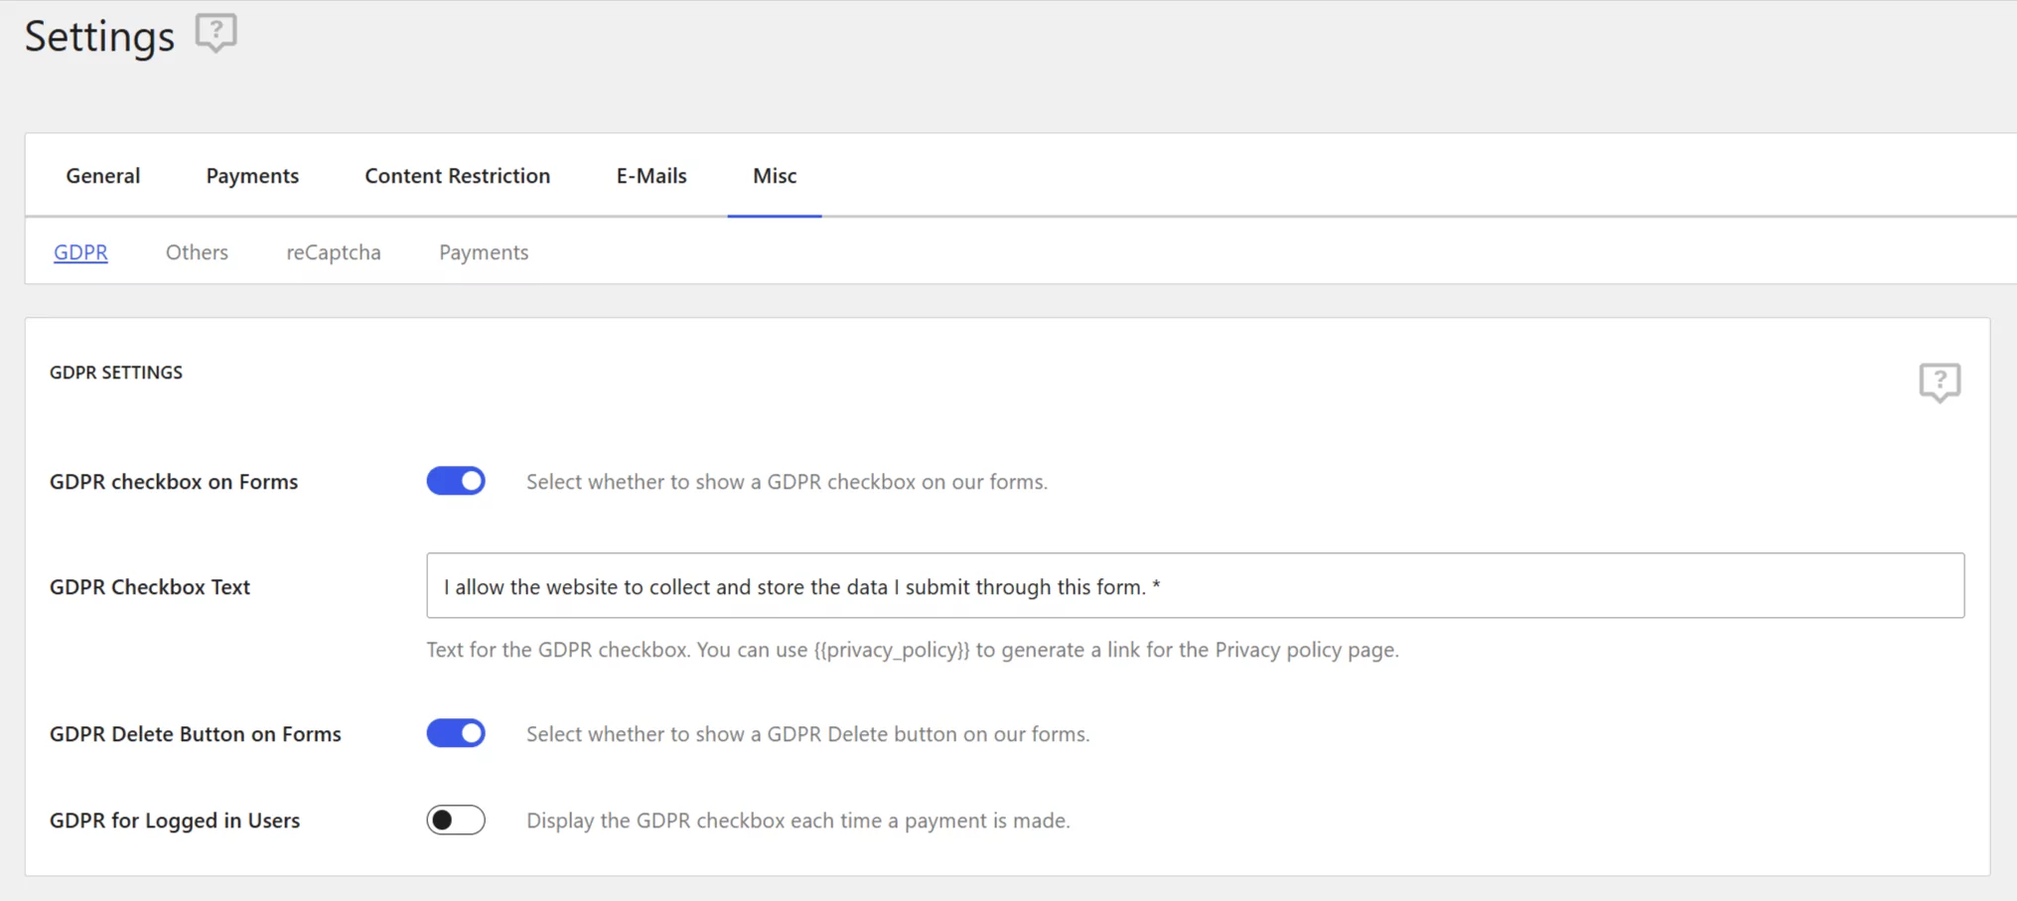Select the Misc tab
The image size is (2017, 901).
[775, 176]
